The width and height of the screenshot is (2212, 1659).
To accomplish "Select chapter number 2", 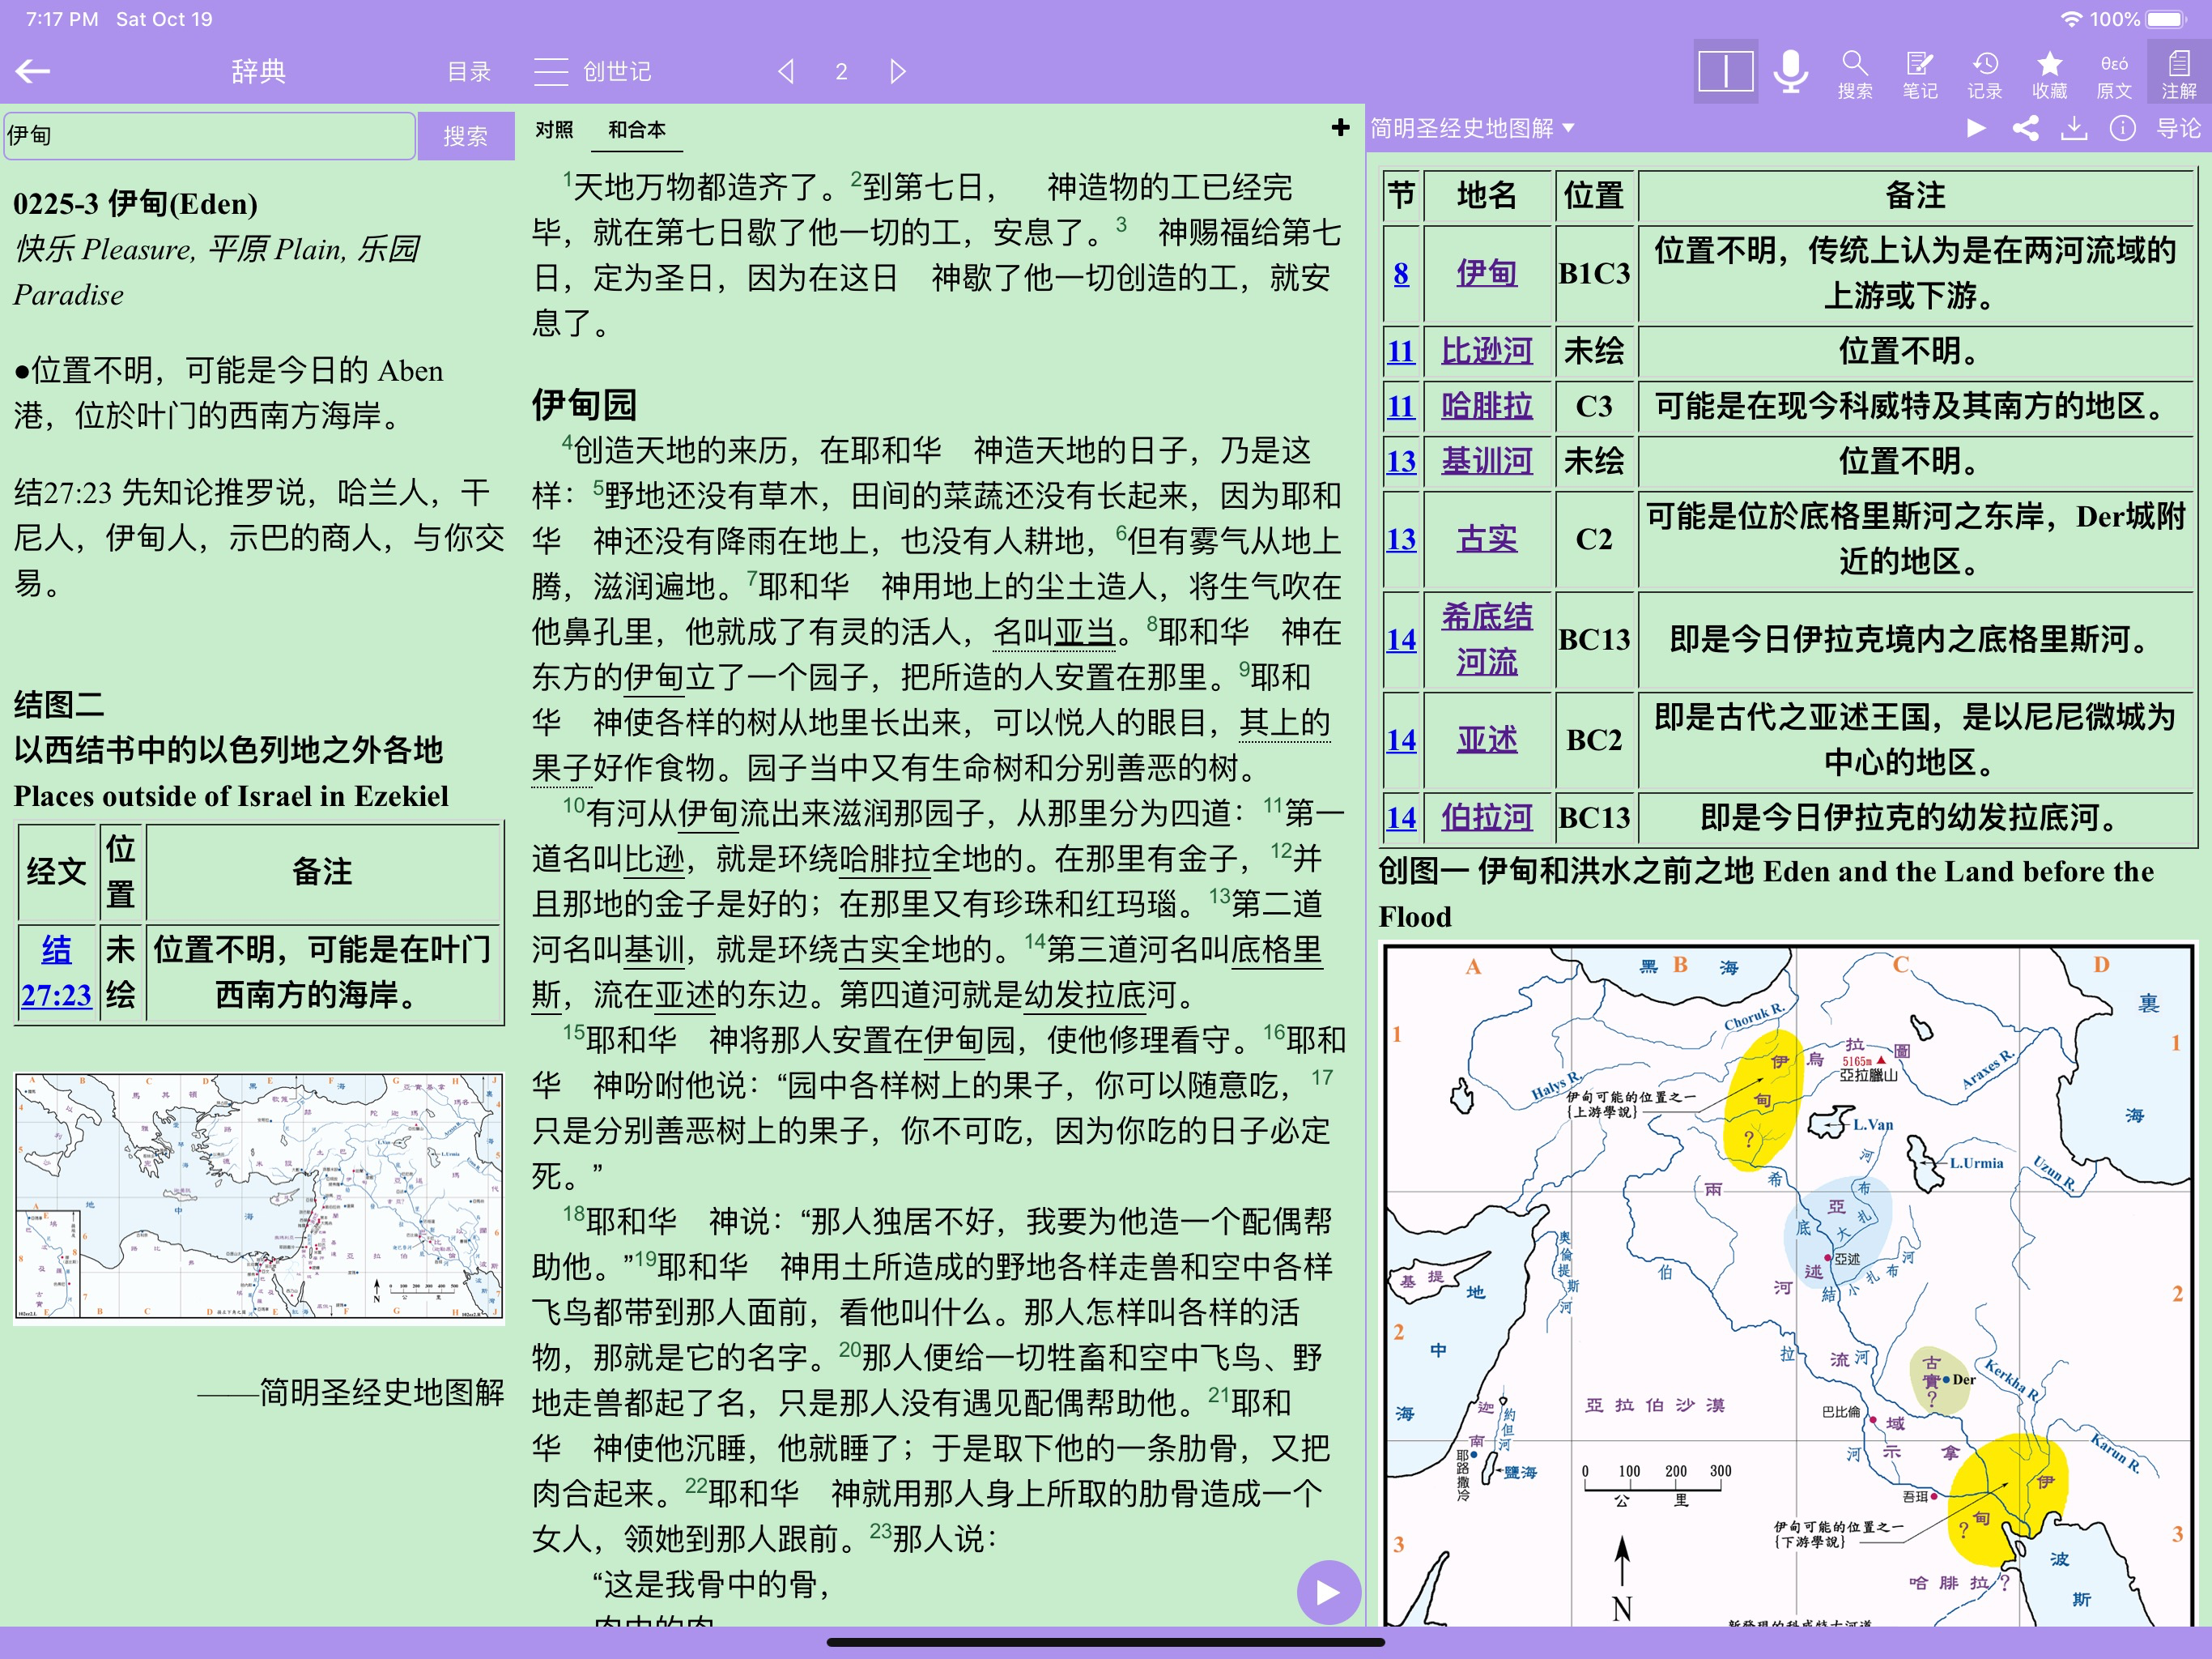I will click(841, 72).
